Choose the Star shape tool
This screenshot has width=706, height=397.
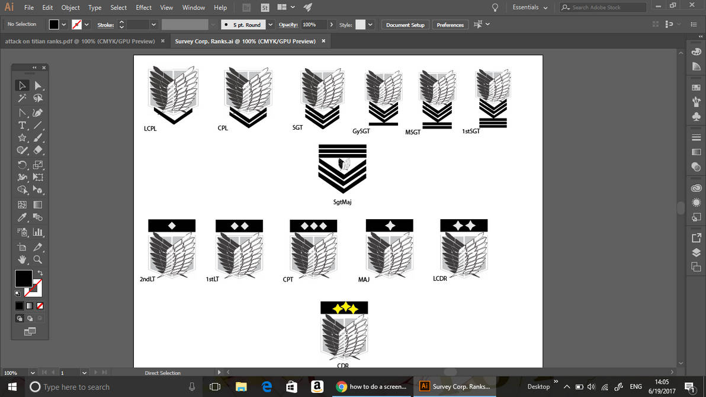click(21, 138)
